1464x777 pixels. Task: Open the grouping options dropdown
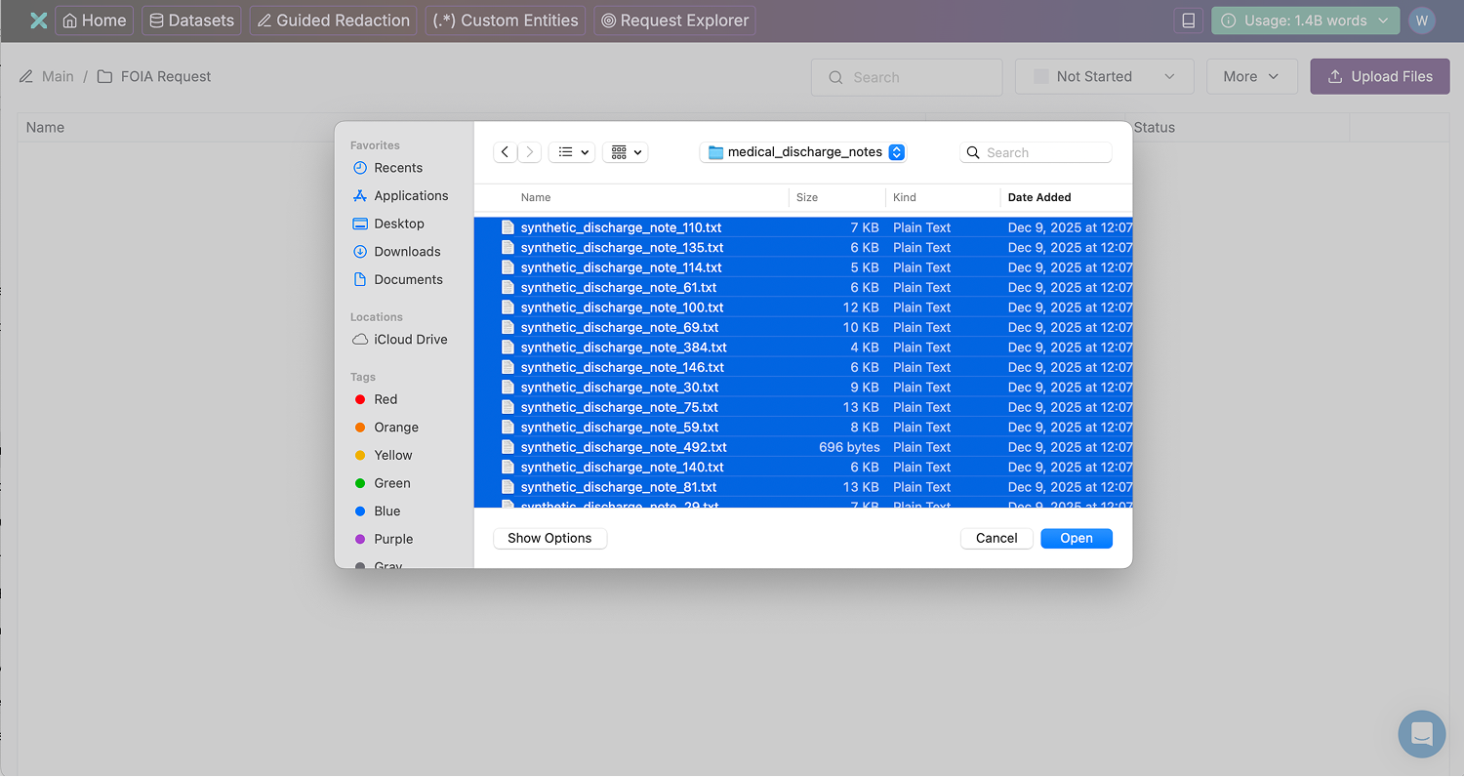pyautogui.click(x=626, y=152)
